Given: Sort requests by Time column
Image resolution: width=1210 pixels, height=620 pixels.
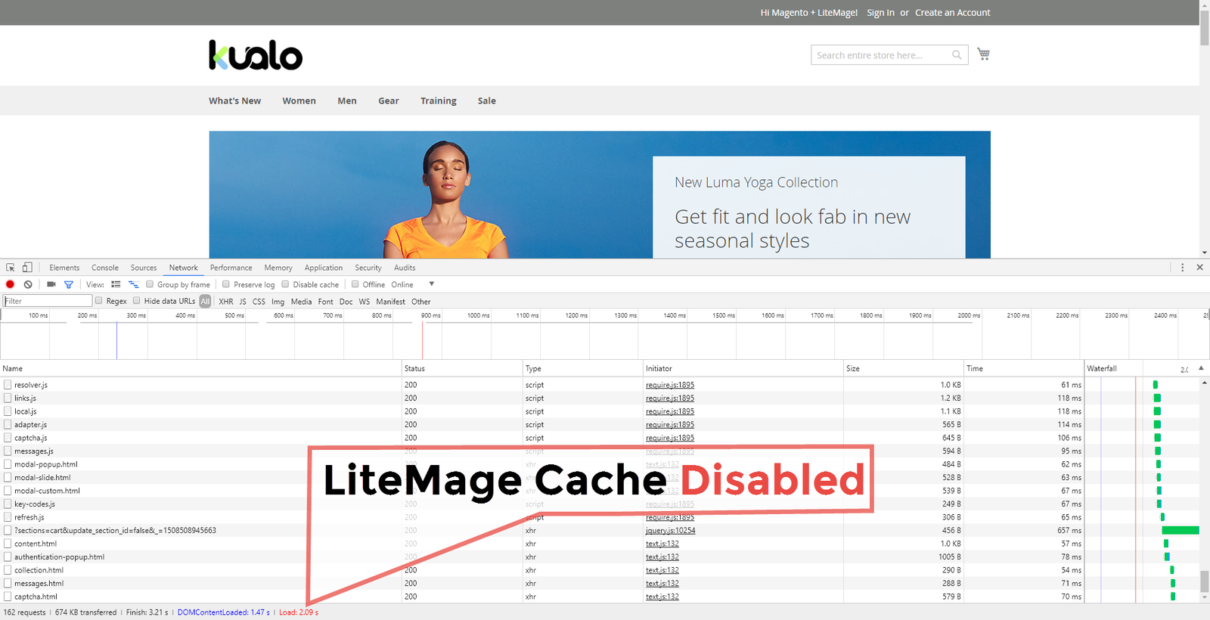Looking at the screenshot, I should (x=1024, y=368).
